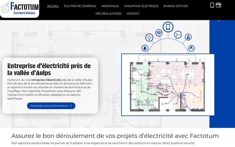The image size is (235, 147).
Task: Click heading 'Entreprise d'électricité près de la vallée d'Aulps'
Action: click(x=49, y=69)
